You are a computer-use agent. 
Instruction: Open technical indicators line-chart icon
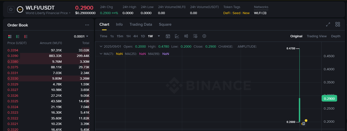(x=177, y=36)
